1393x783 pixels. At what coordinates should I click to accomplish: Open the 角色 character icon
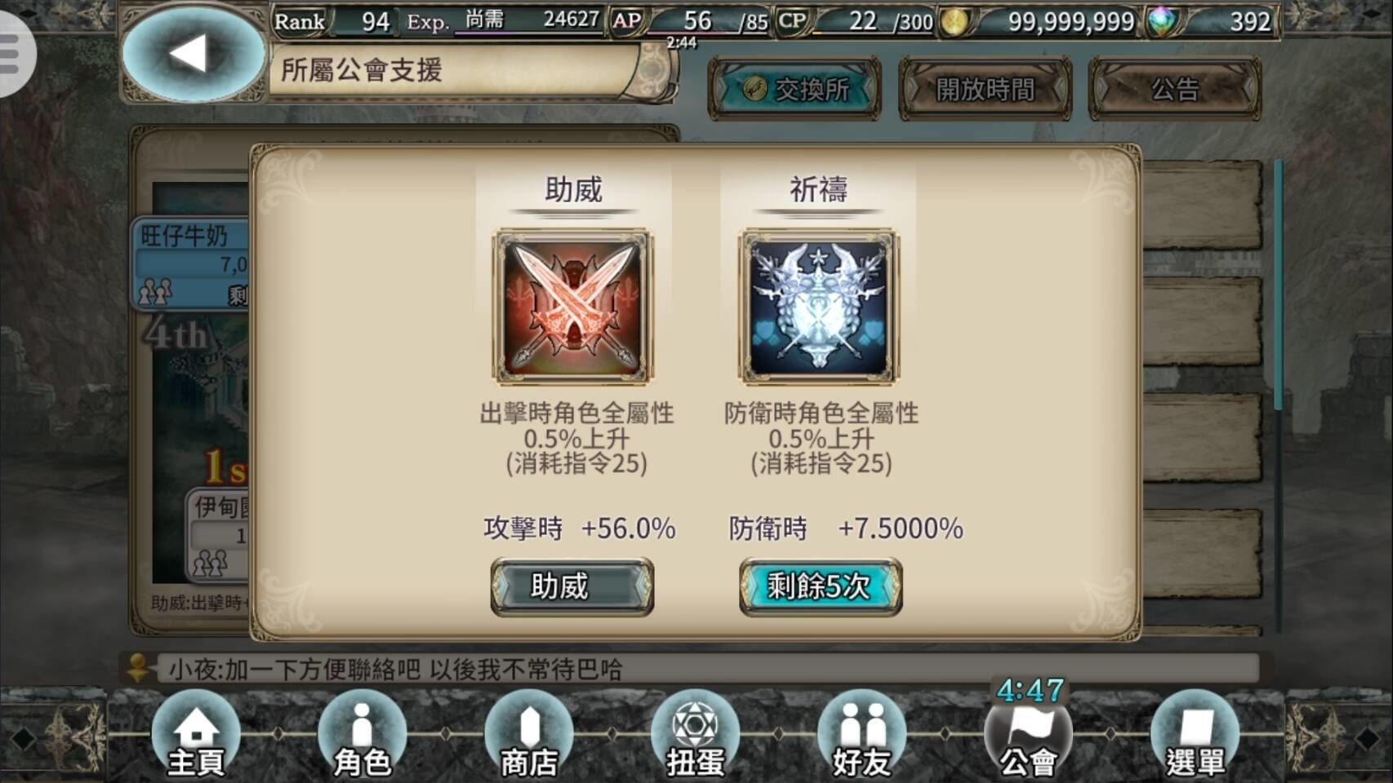[363, 733]
